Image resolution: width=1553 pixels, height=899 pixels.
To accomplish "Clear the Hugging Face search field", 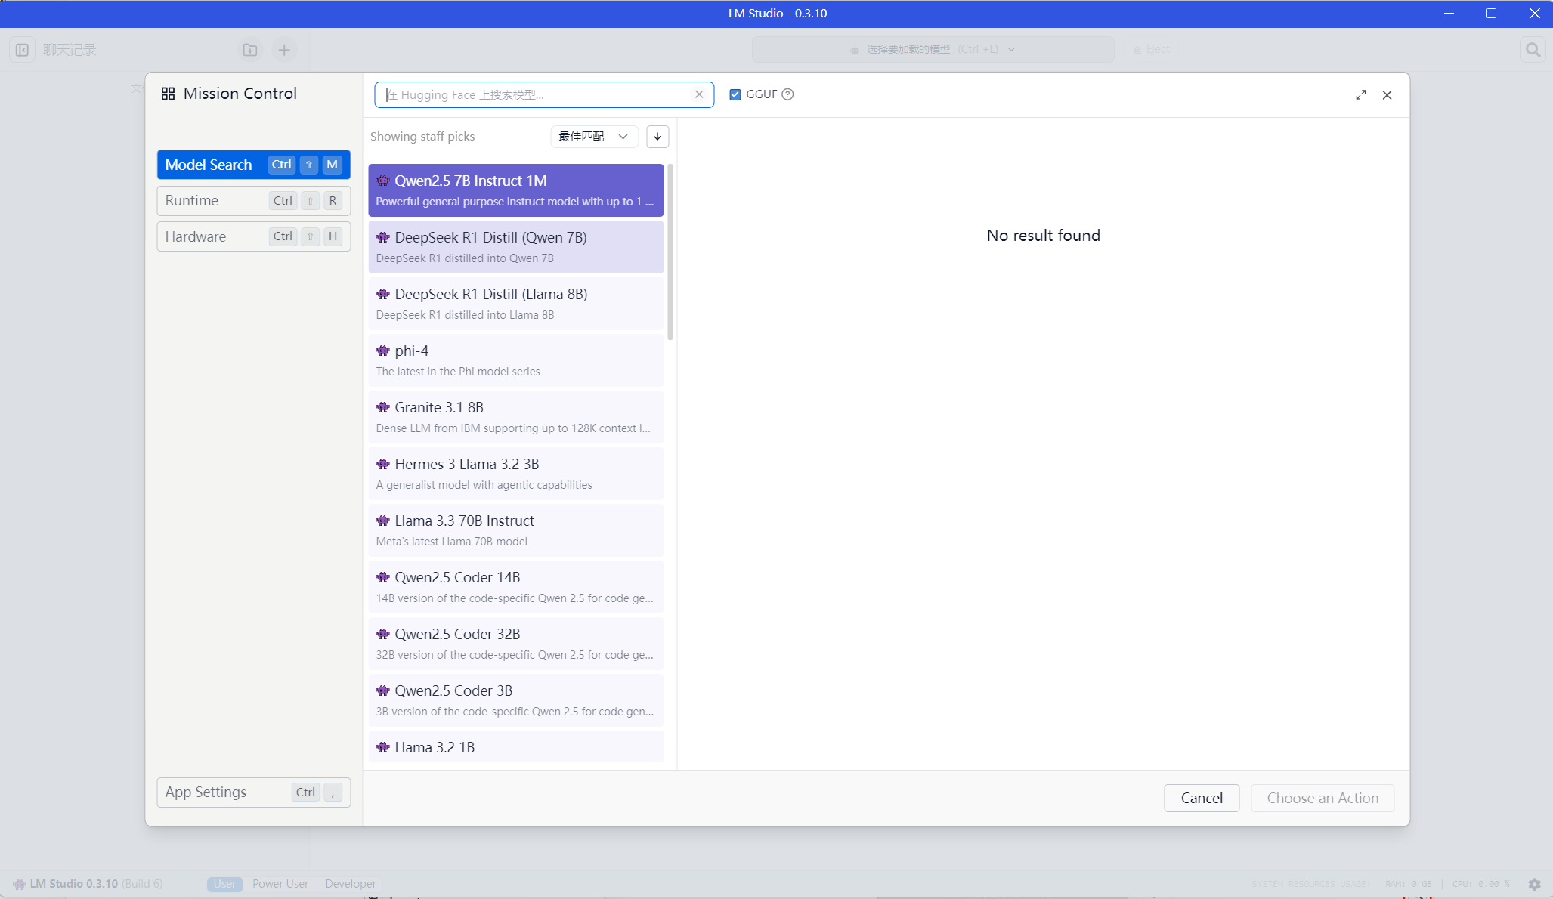I will 699,94.
